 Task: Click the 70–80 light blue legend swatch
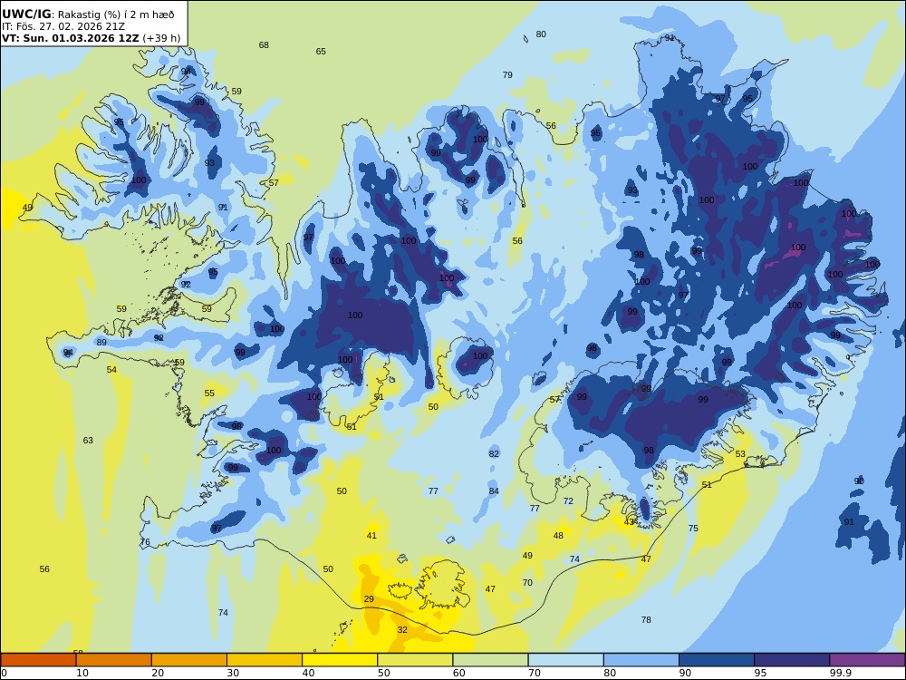[565, 660]
